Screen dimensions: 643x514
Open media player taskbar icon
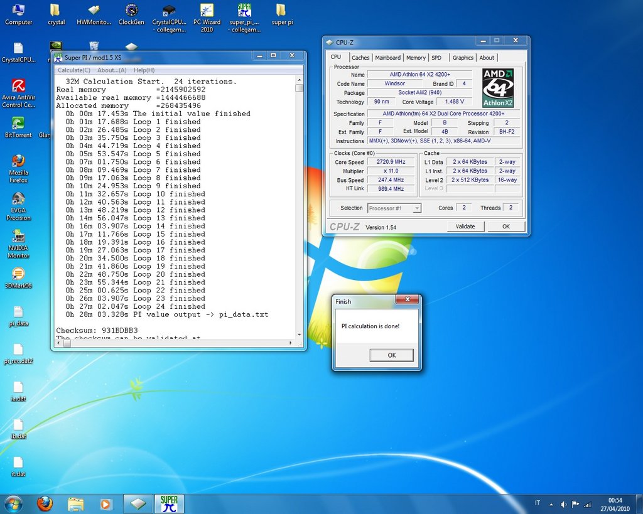click(105, 504)
